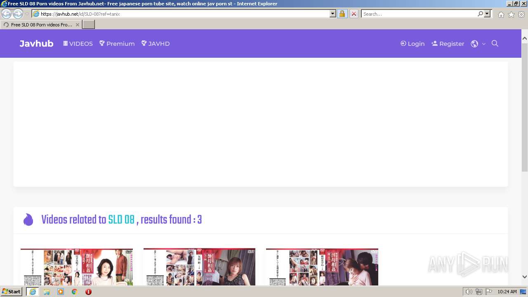Viewport: 528px width, 297px height.
Task: Click the site search magnifier in the purple header
Action: pyautogui.click(x=495, y=43)
